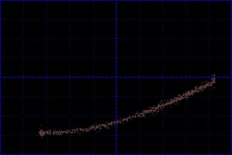Click the top-right corner of the plot grid
Screen dimensions: 232x155
coord(231,1)
